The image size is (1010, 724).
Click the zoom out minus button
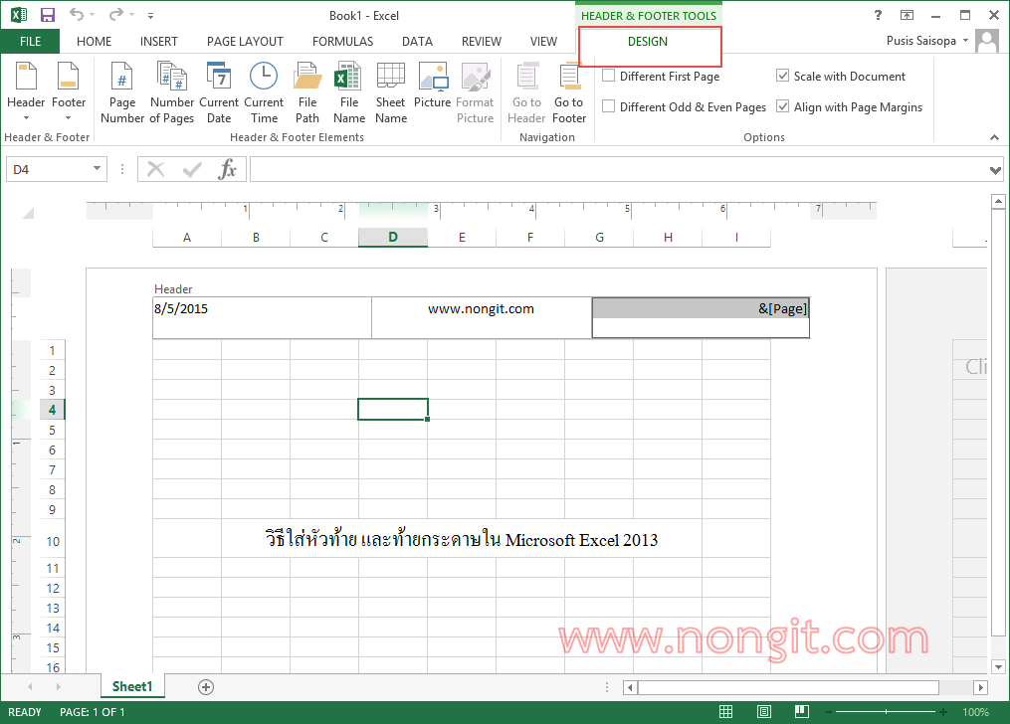click(829, 712)
